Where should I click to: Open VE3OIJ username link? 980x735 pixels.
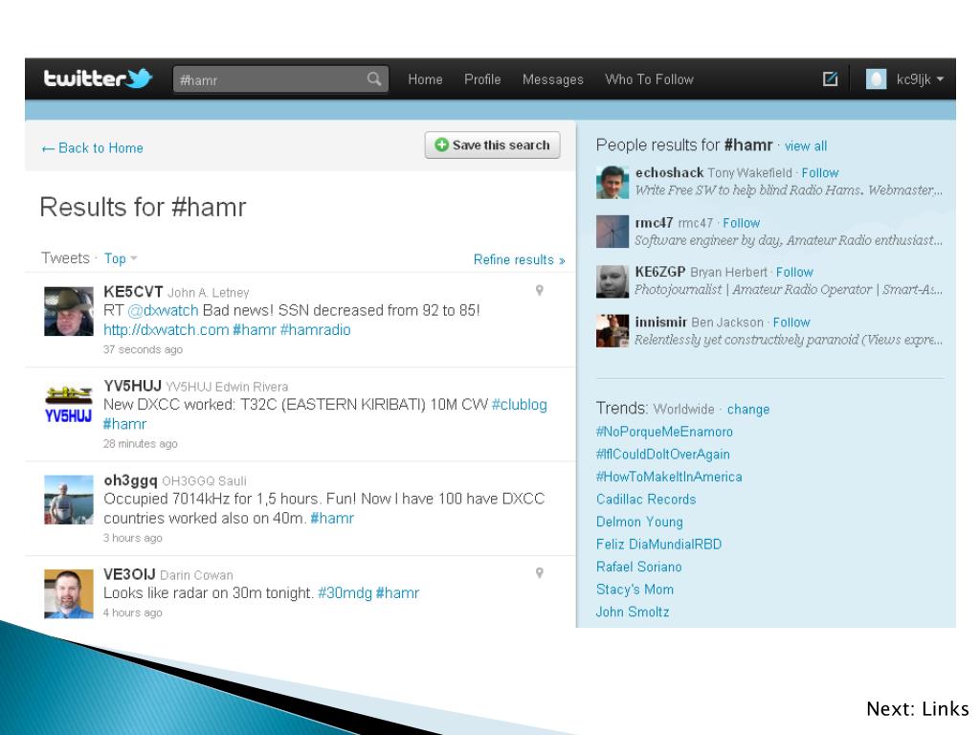click(x=129, y=574)
